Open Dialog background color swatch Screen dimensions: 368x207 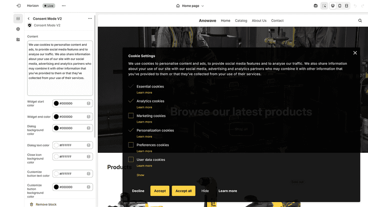(56, 128)
